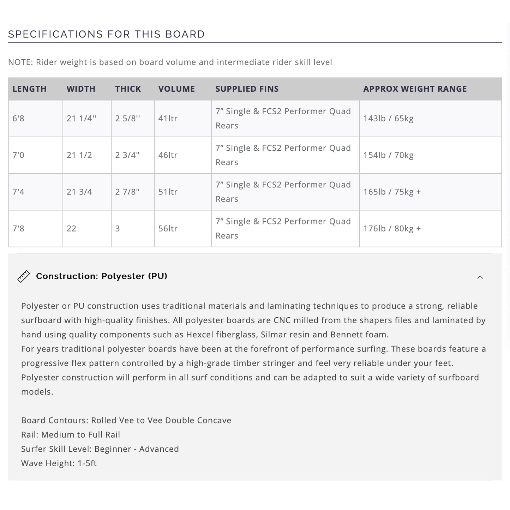
Task: Select the THICK column header
Action: pyautogui.click(x=128, y=89)
